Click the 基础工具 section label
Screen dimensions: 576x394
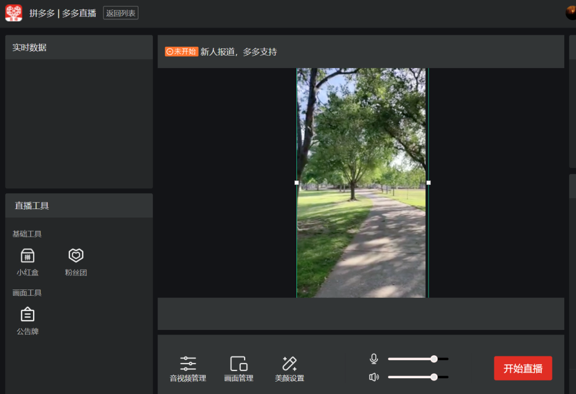[x=27, y=234]
